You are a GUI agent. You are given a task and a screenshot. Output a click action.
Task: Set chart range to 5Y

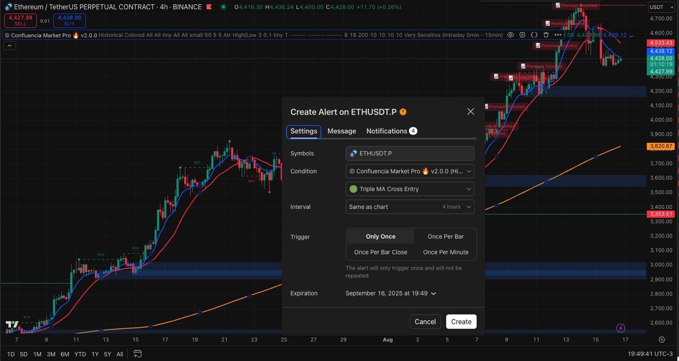[x=107, y=354]
